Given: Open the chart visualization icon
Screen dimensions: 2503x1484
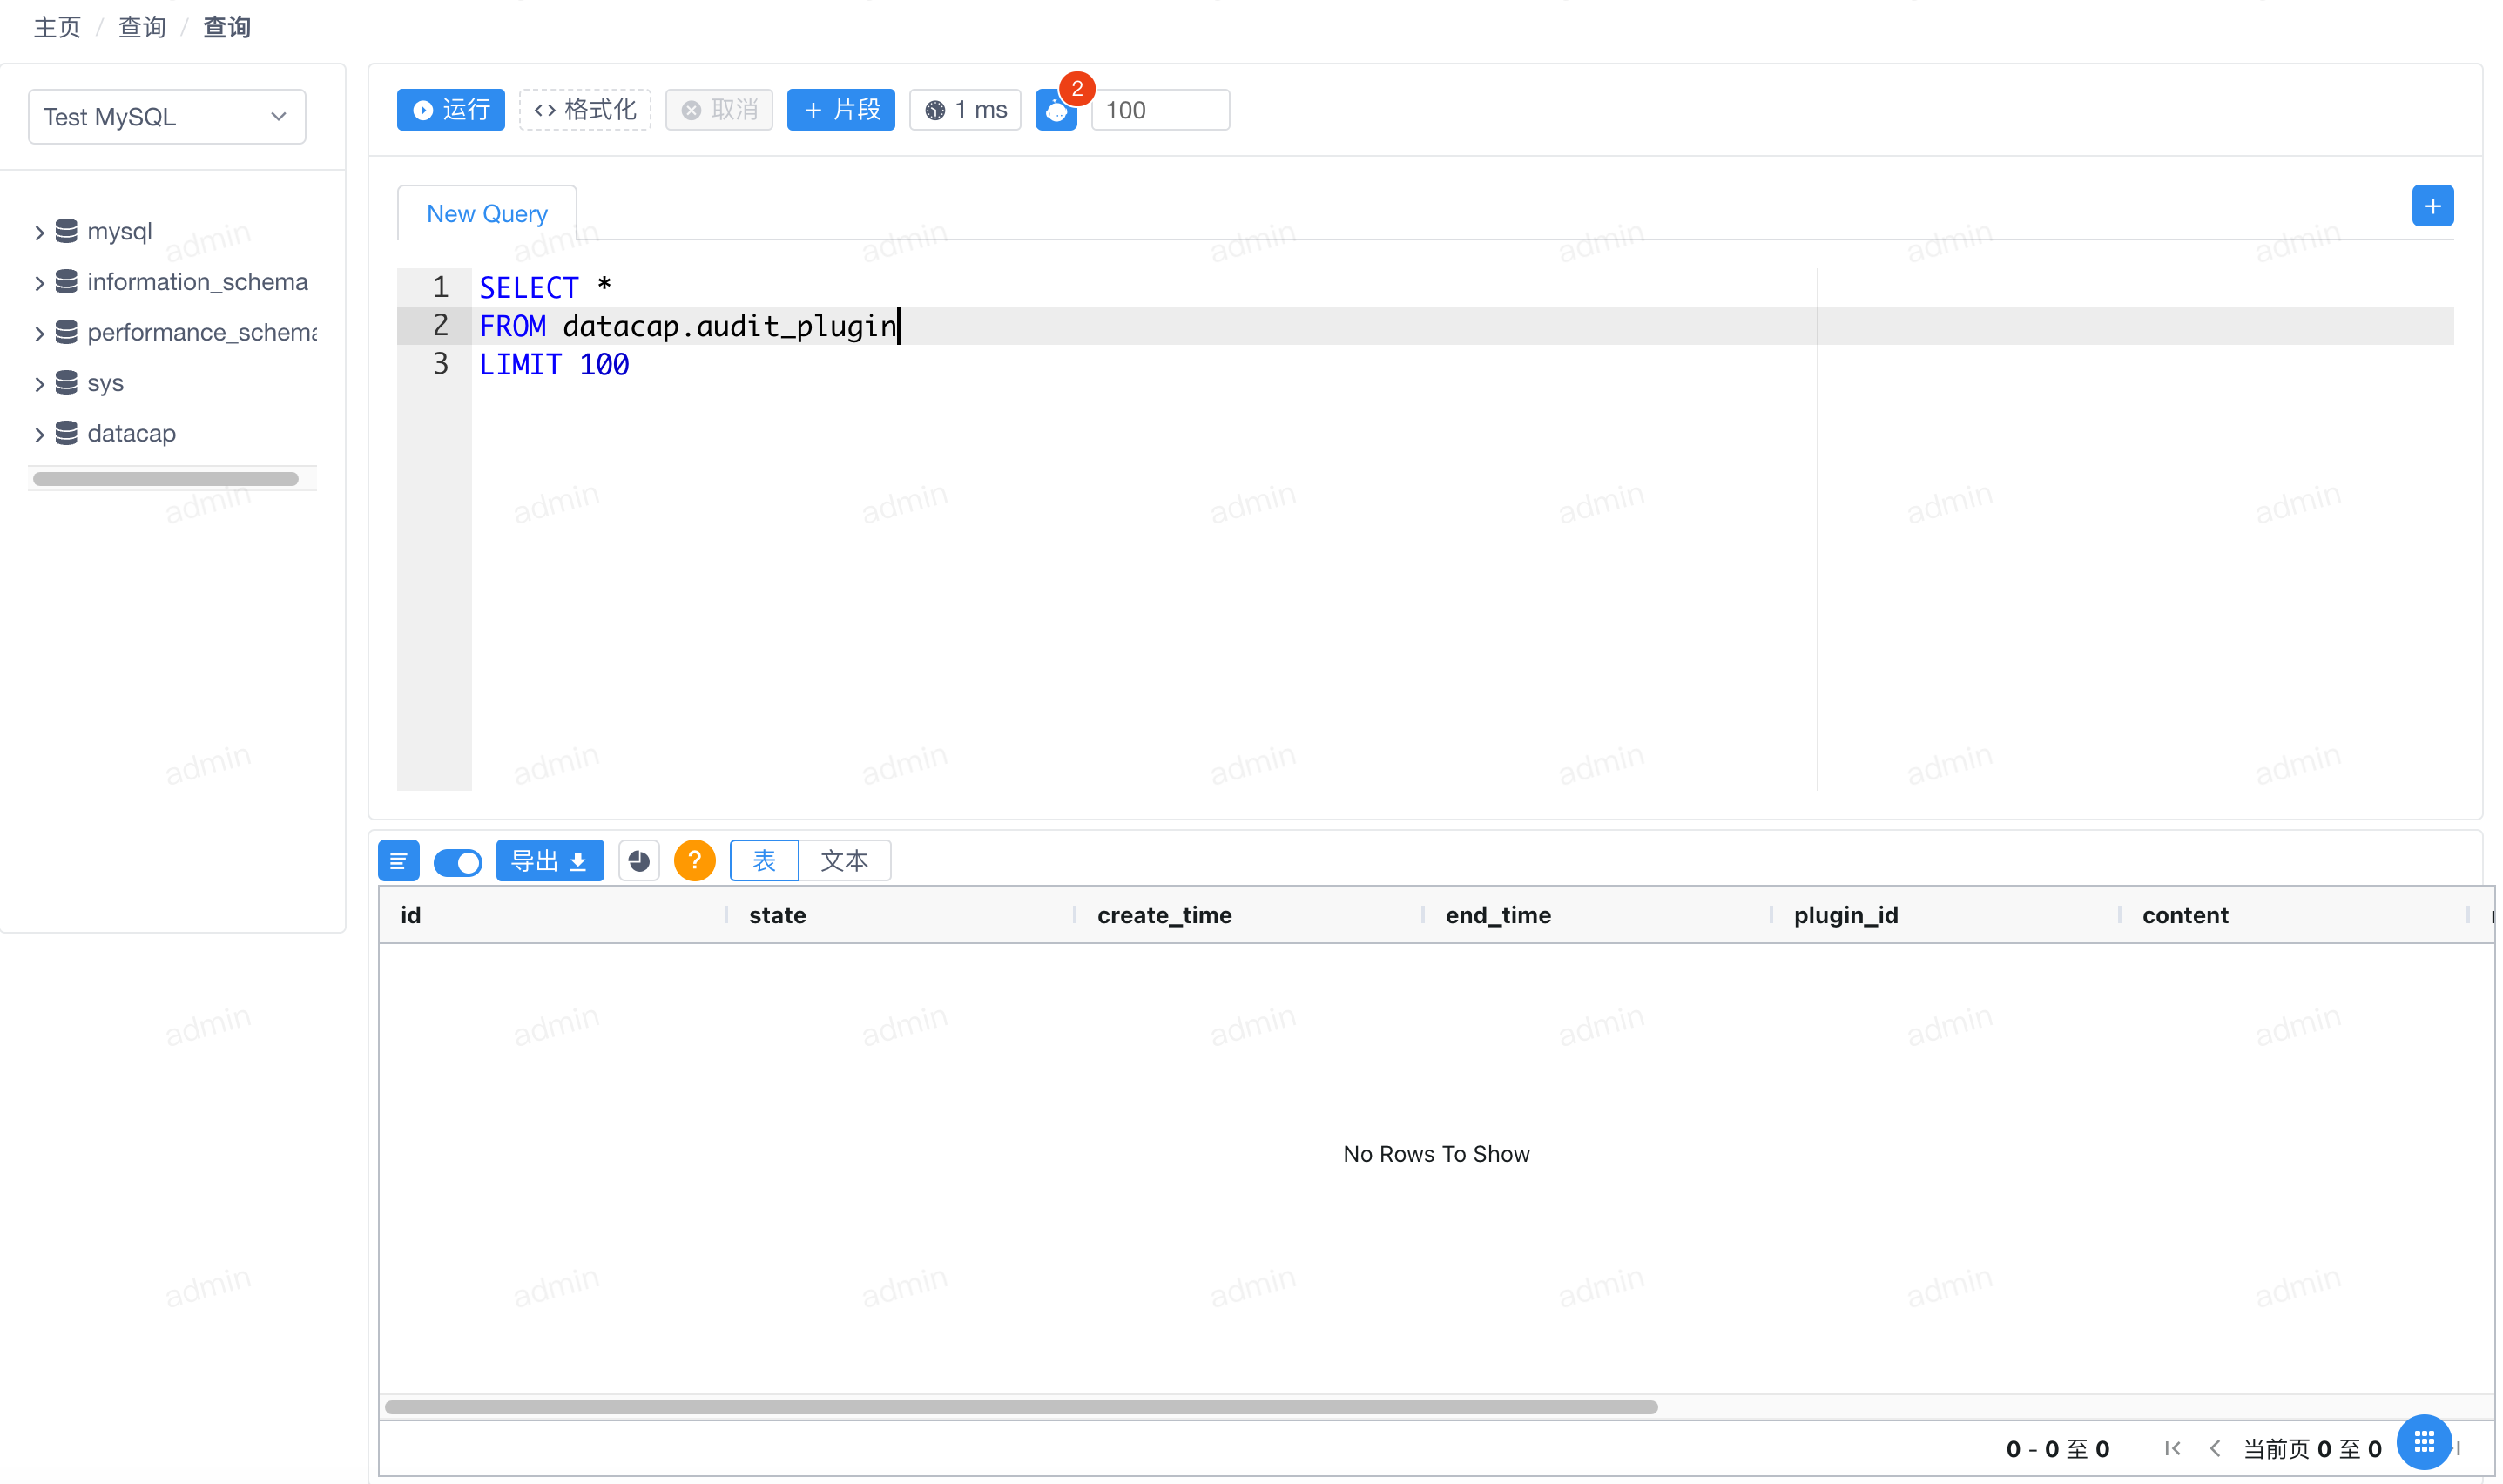Looking at the screenshot, I should tap(639, 861).
